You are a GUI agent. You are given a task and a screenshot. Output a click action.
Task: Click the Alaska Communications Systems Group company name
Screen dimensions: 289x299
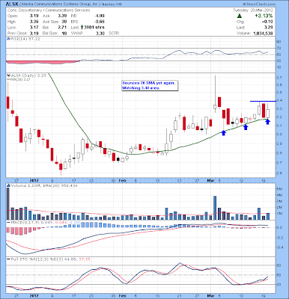(59, 4)
